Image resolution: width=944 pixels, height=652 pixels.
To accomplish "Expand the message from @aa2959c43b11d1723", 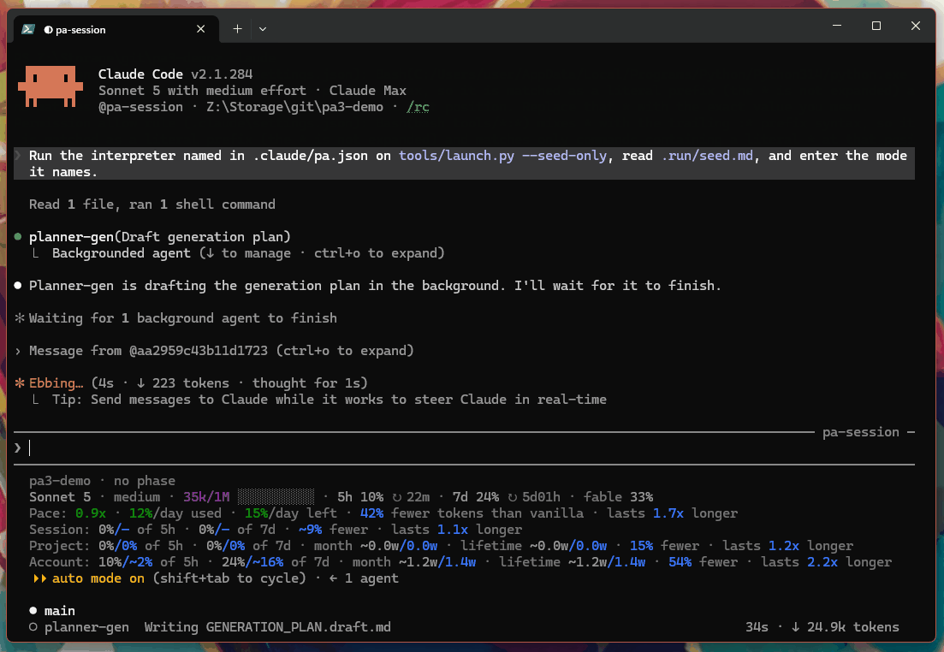I will click(x=221, y=350).
